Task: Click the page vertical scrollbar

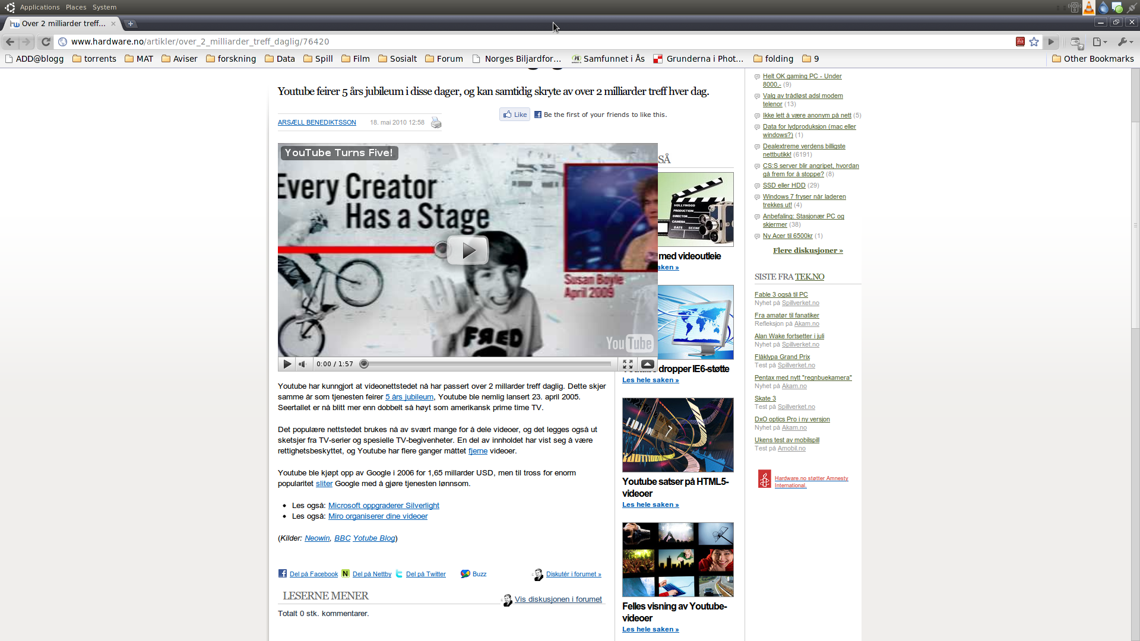Action: tap(1135, 226)
